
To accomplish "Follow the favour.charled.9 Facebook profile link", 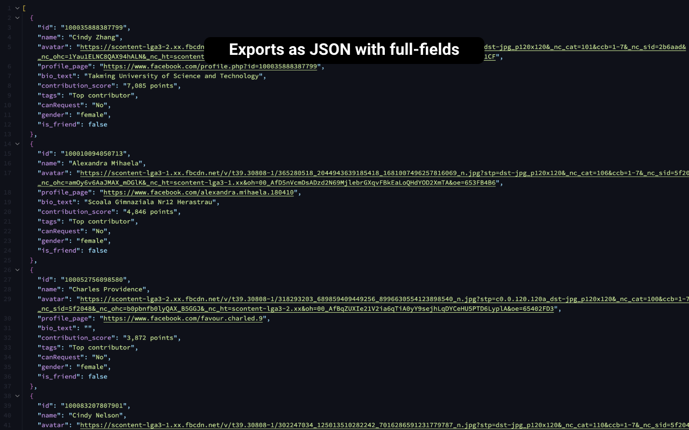I will pyautogui.click(x=183, y=318).
